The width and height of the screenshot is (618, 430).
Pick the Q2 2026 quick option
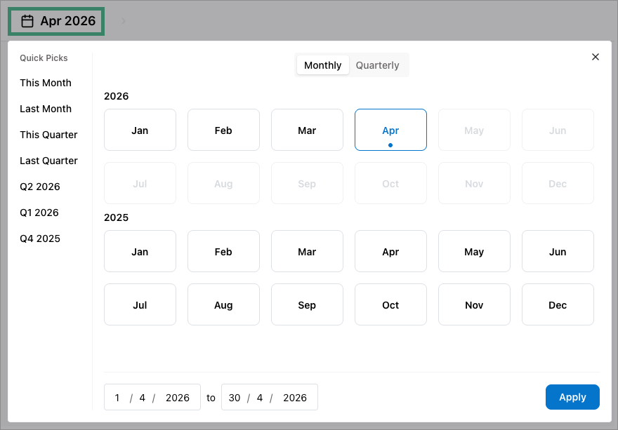coord(40,187)
